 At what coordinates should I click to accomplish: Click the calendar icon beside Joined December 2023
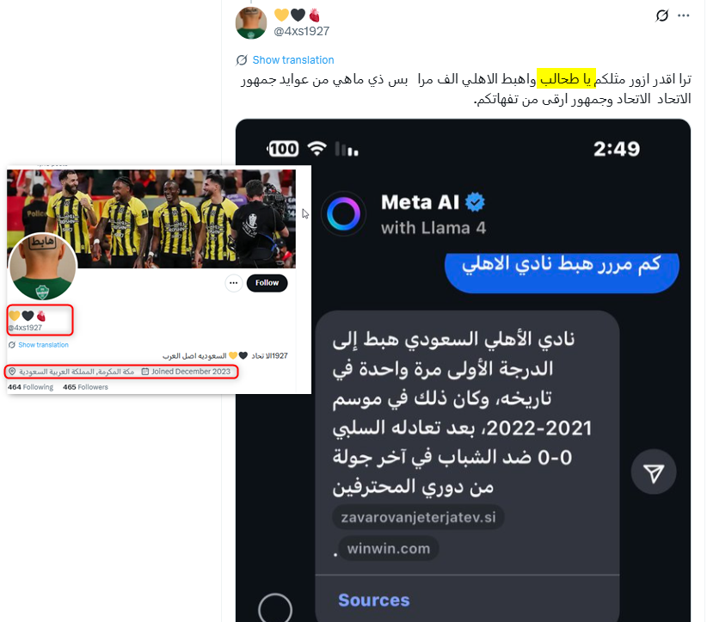point(145,372)
